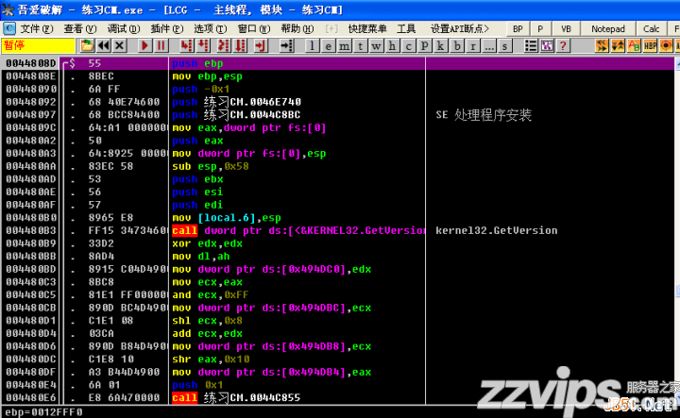The width and height of the screenshot is (680, 418).
Task: Click the Step Over toolbar icon
Action: pos(203,45)
